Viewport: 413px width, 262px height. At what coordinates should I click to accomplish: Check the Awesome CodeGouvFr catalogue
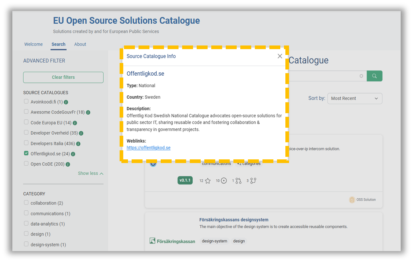coord(26,111)
